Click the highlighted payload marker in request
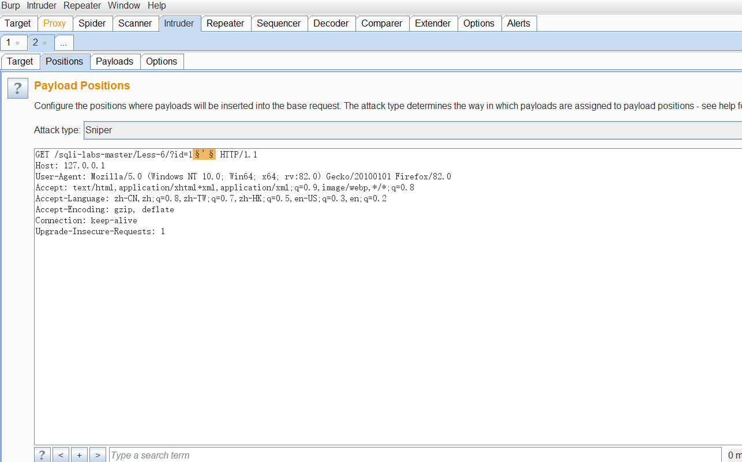This screenshot has width=742, height=462. pyautogui.click(x=204, y=155)
